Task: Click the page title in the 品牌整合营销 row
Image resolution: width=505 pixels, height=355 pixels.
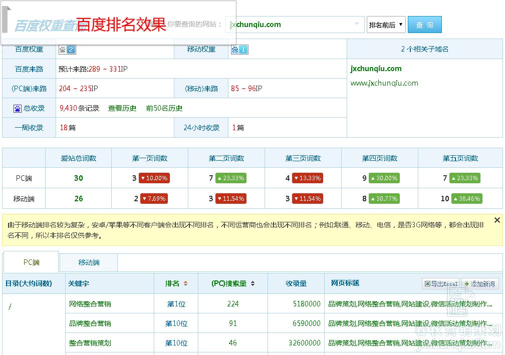Action: click(x=410, y=323)
